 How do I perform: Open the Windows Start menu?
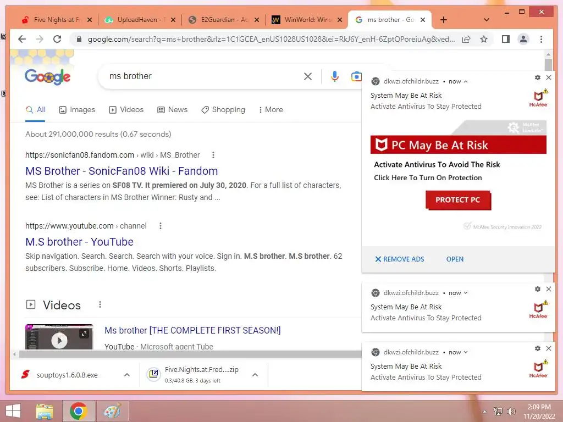point(13,411)
